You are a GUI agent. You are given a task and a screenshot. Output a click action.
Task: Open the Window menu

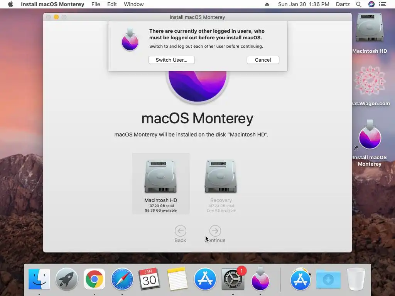click(133, 4)
